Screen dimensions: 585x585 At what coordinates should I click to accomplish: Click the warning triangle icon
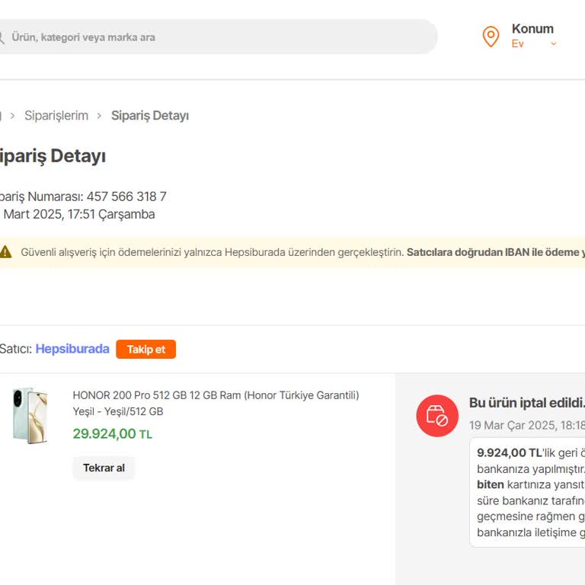[5, 252]
